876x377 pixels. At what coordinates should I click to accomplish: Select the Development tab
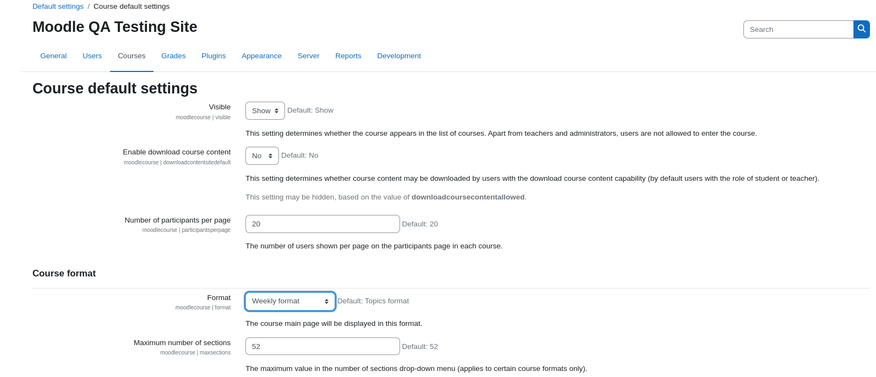click(x=399, y=56)
